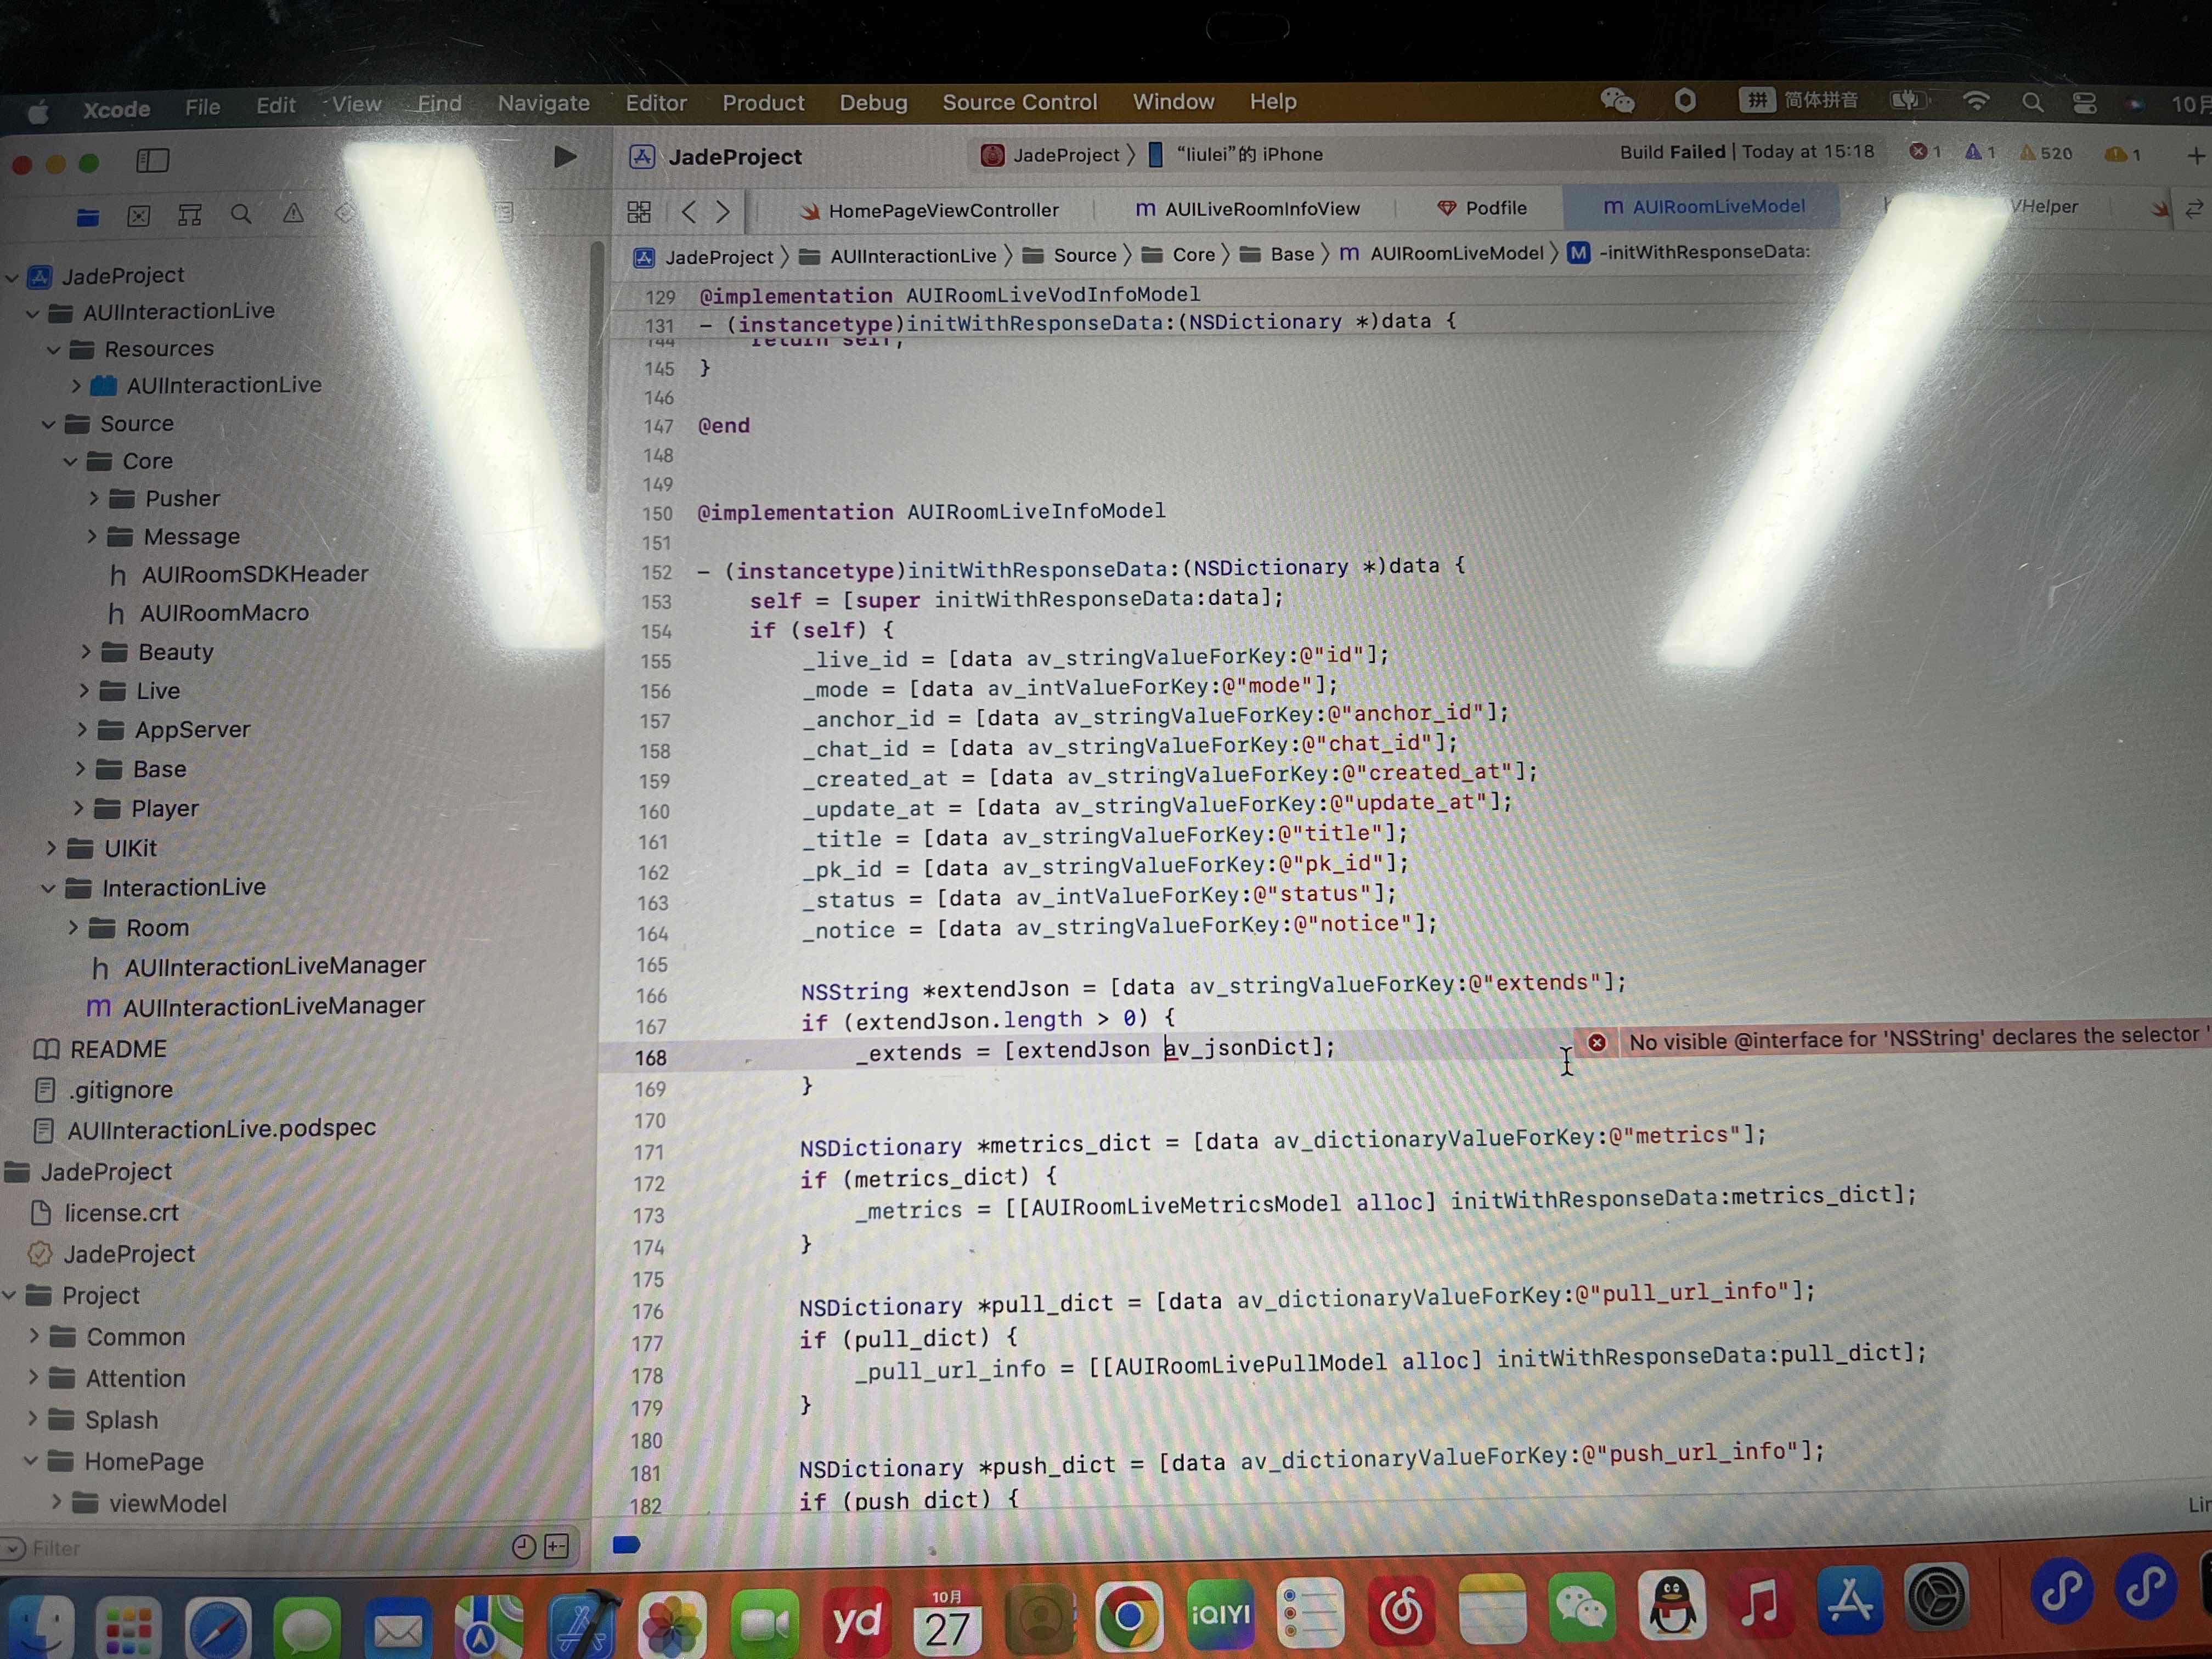The width and height of the screenshot is (2212, 1659).
Task: Open AUIInteractionLive.podspec file
Action: click(205, 1129)
